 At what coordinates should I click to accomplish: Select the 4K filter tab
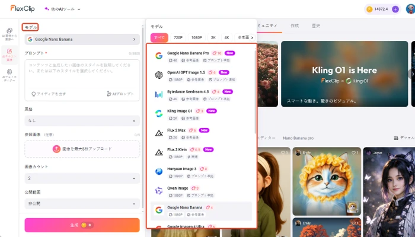(227, 37)
